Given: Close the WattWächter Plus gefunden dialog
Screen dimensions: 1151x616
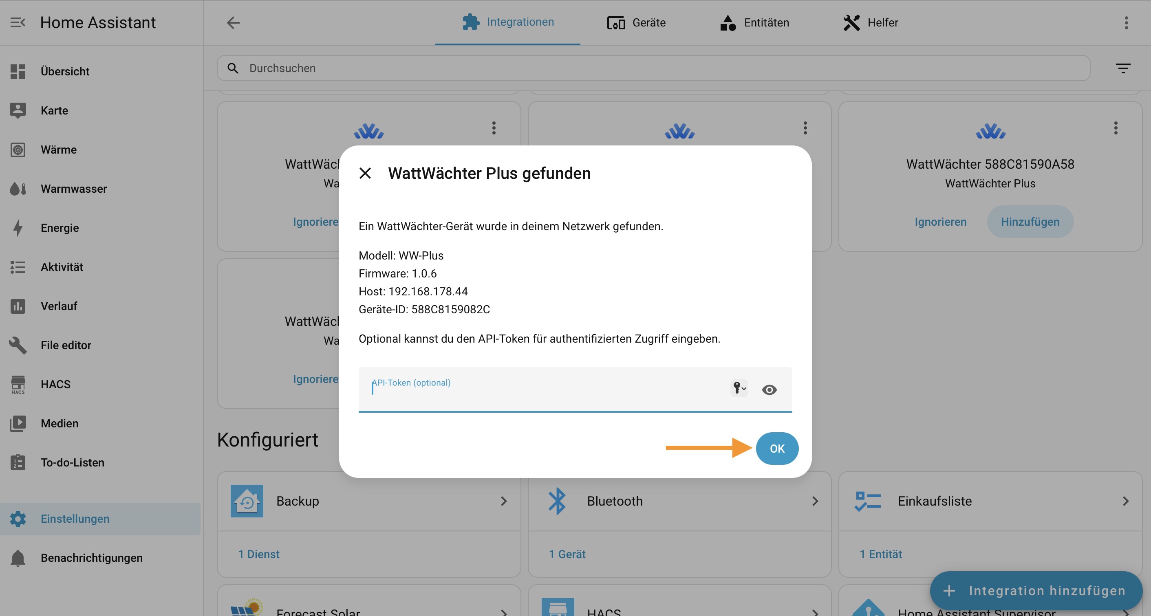Looking at the screenshot, I should pos(365,173).
